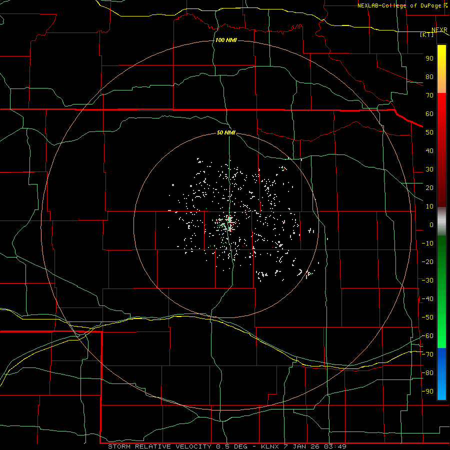Screen dimensions: 450x450
Task: Click the positive 10 scale label
Action: click(x=429, y=206)
